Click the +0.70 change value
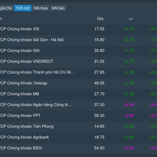Screen dimensions: 157x157 (x=129, y=40)
